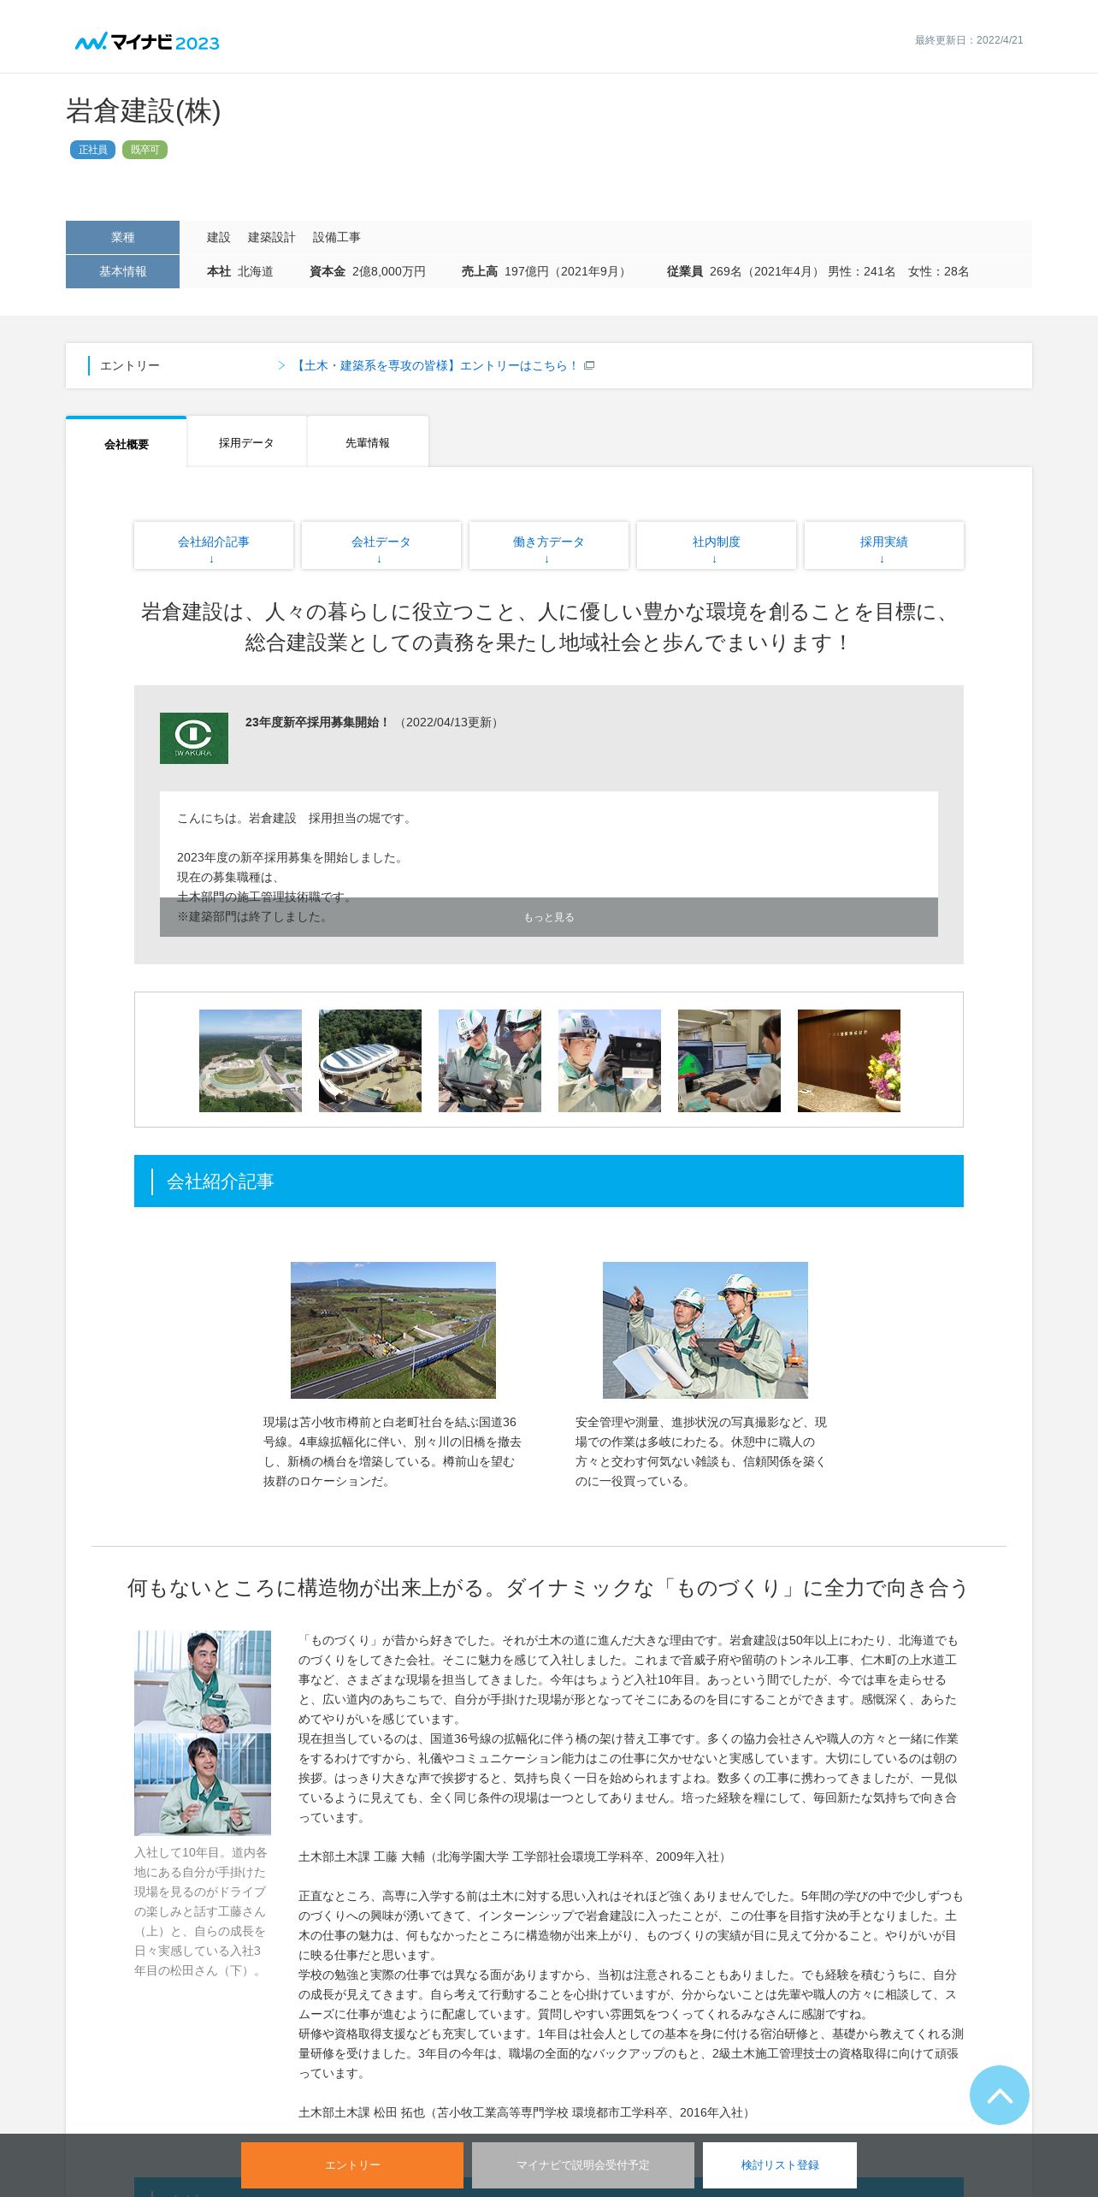Screen dimensions: 1098x2197
Task: Click the orange エントリー button
Action: (x=352, y=2164)
